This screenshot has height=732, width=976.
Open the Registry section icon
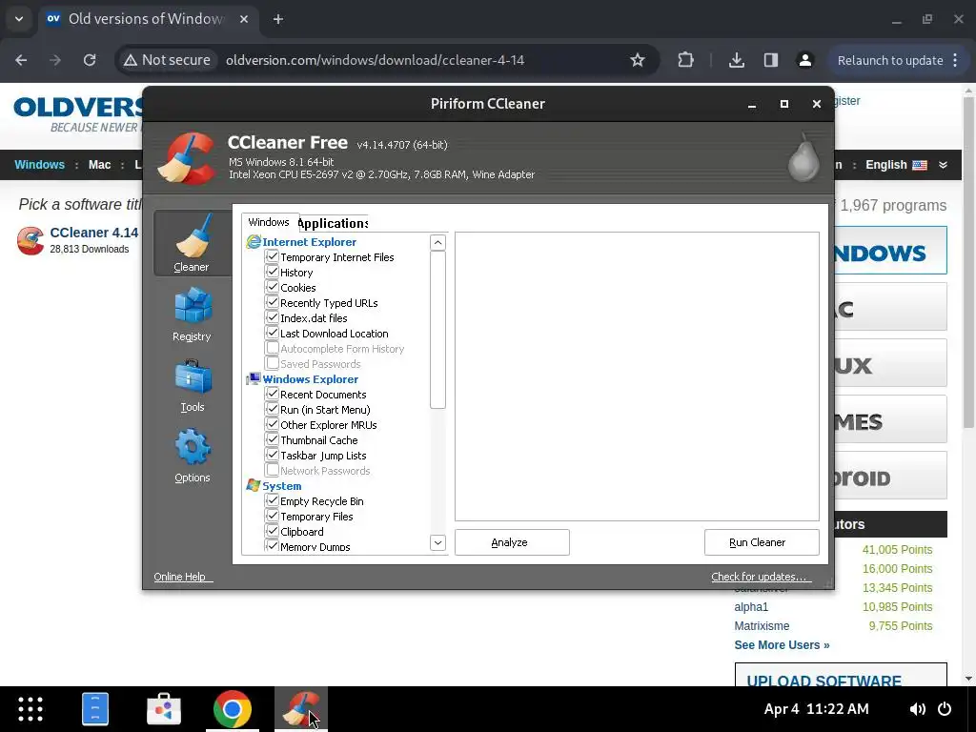[x=193, y=306]
